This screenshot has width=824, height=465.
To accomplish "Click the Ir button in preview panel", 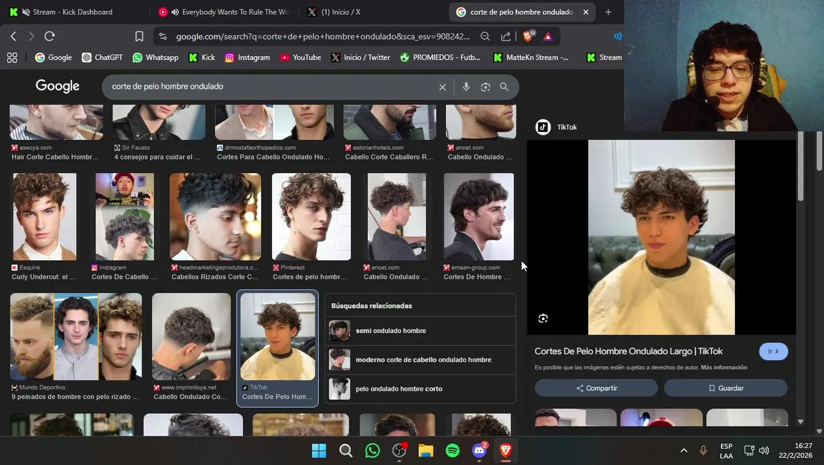I will tap(773, 351).
